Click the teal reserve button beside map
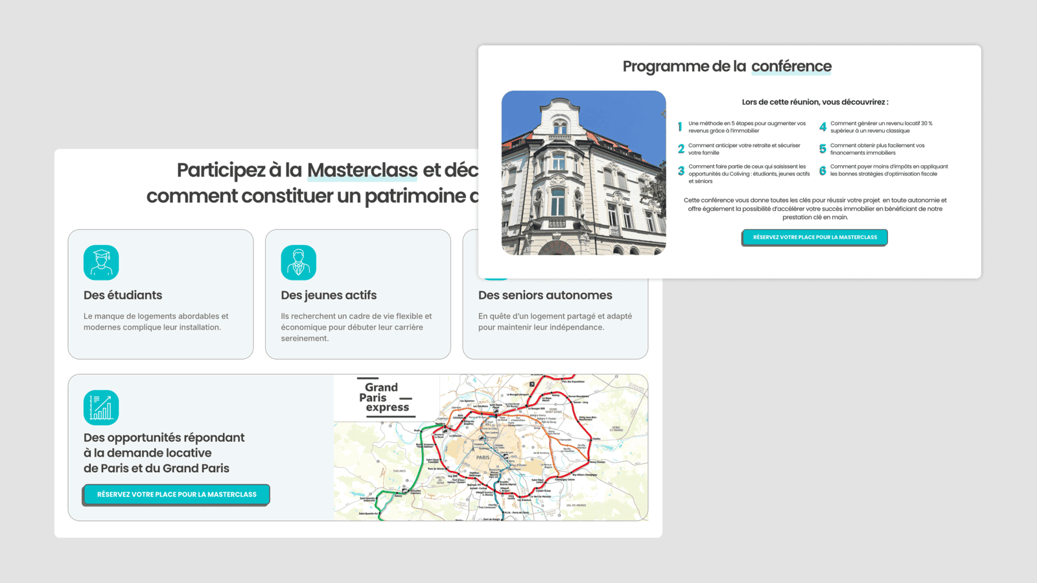The width and height of the screenshot is (1037, 583). point(176,495)
